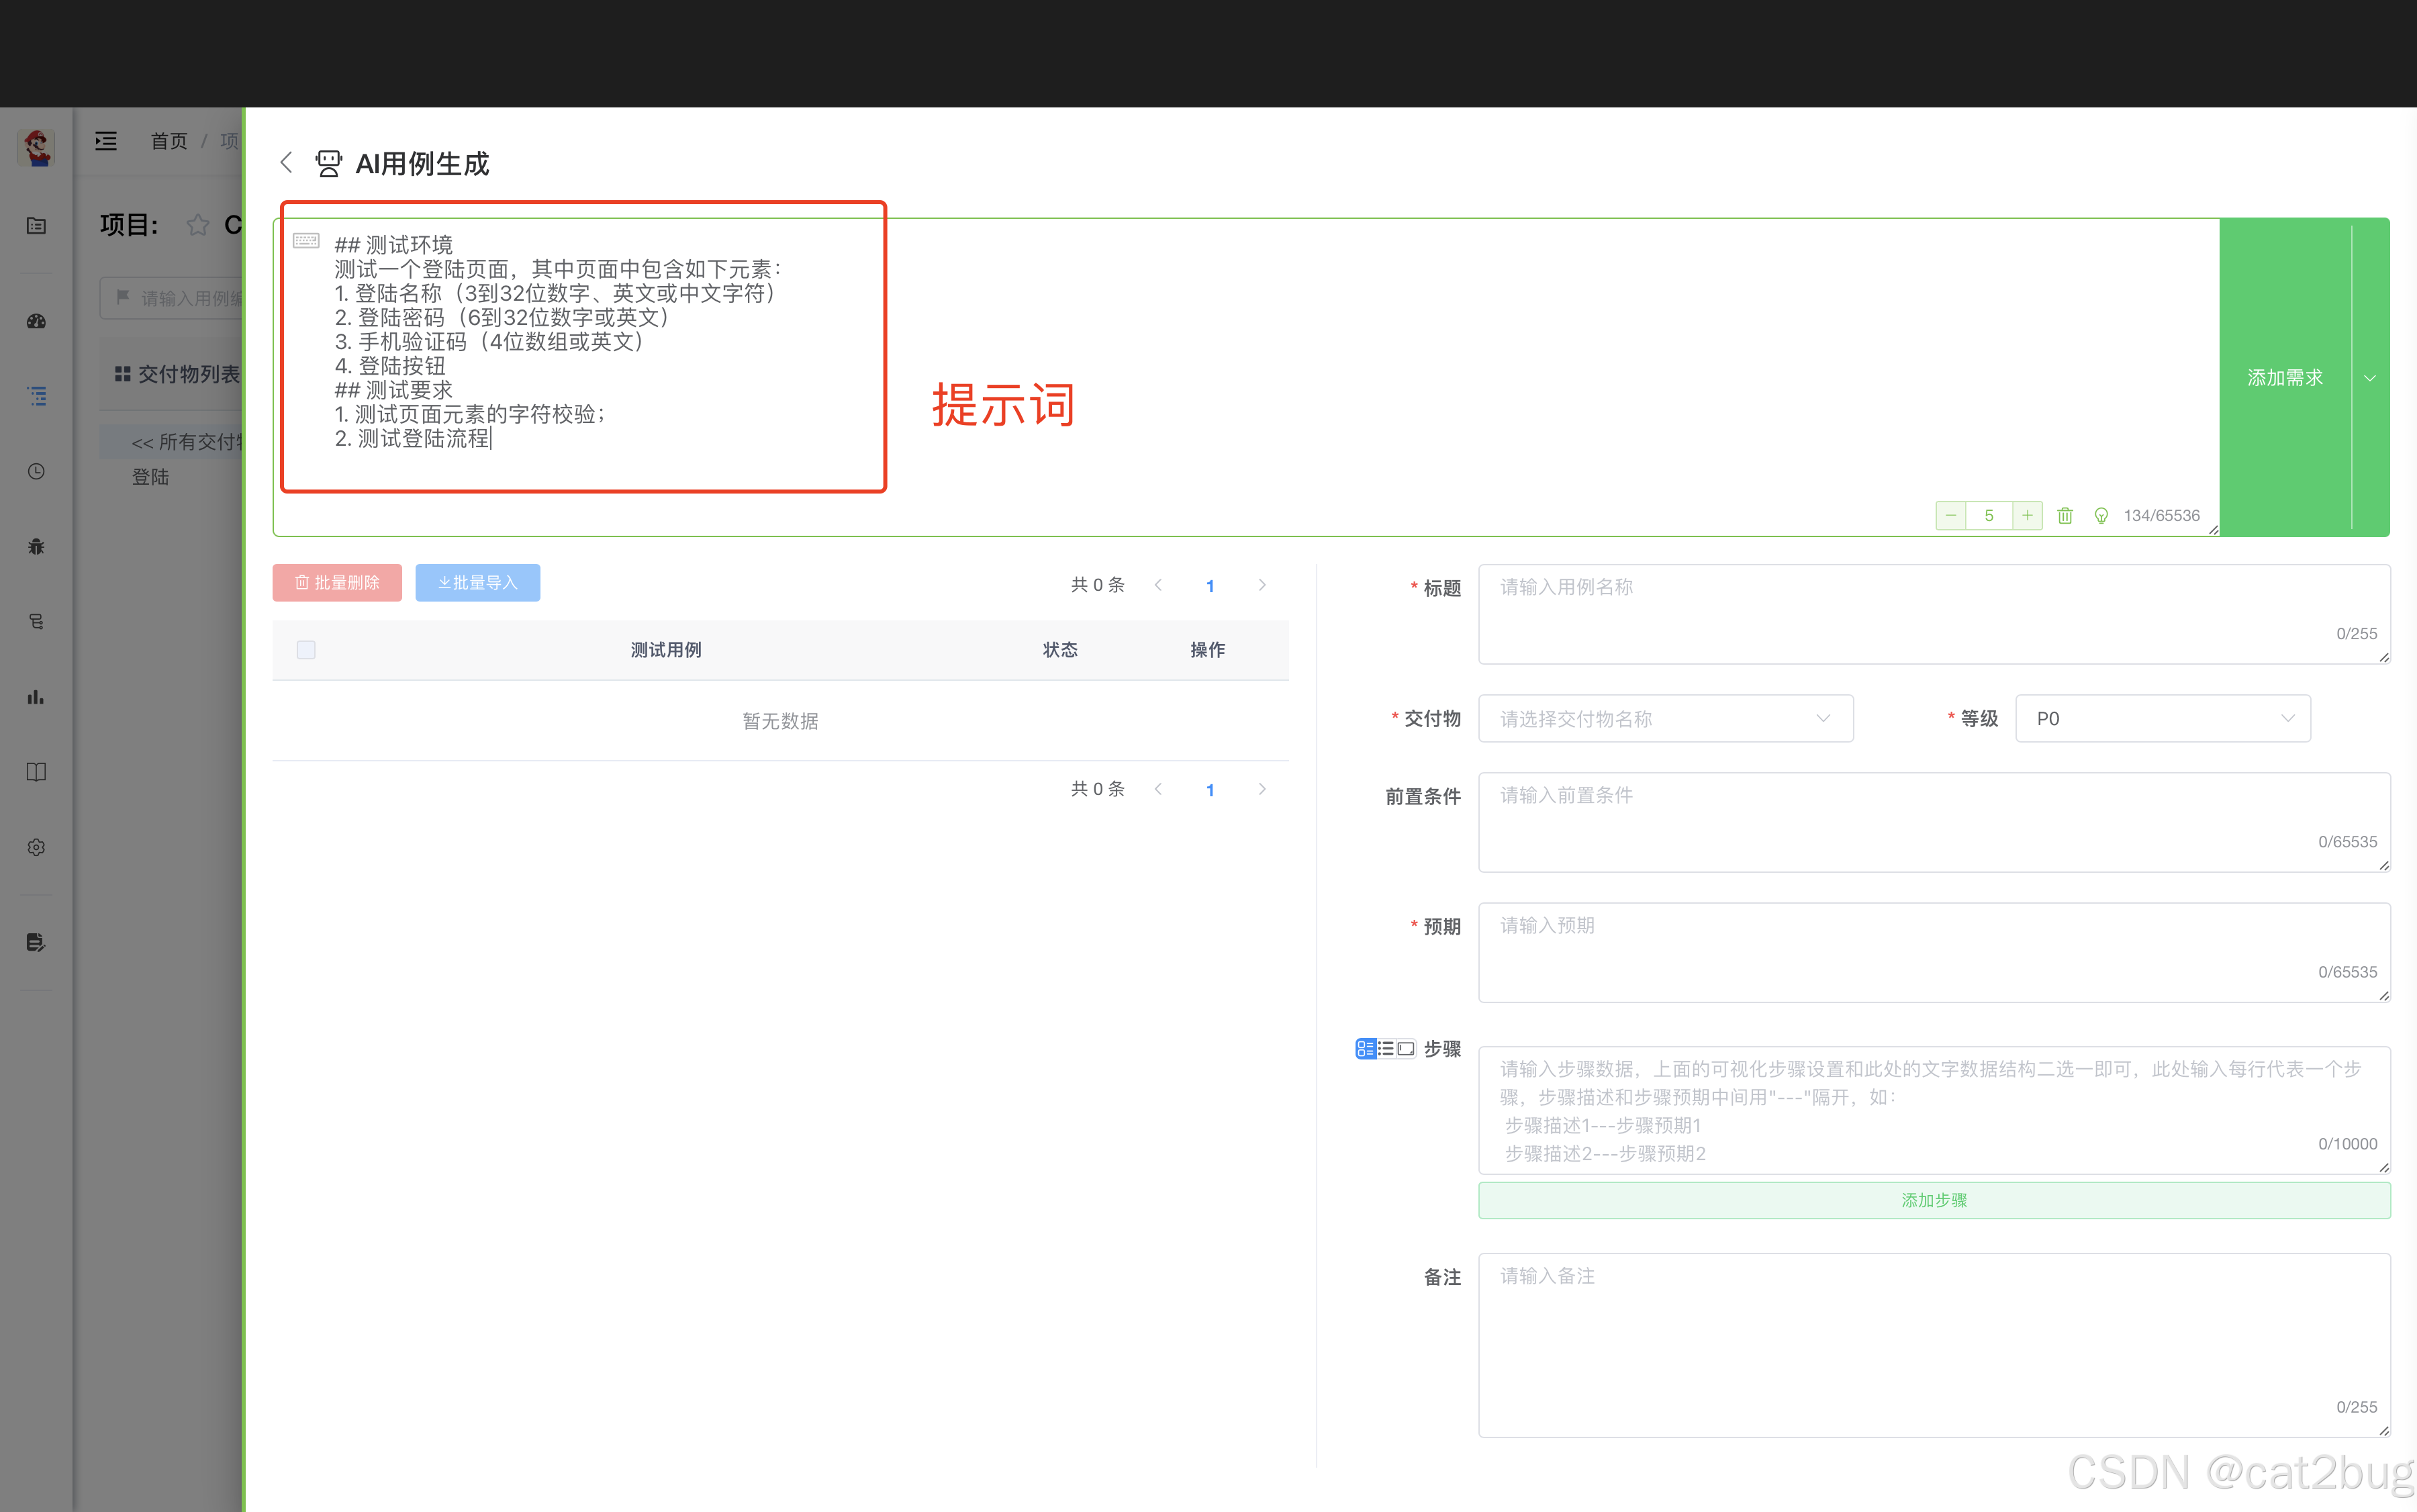
Task: Click the sidebar bug icon
Action: 36,546
